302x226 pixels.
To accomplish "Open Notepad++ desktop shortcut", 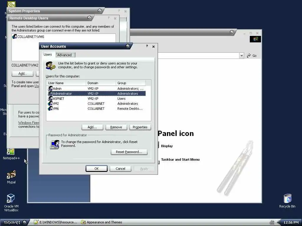I will point(11,152).
